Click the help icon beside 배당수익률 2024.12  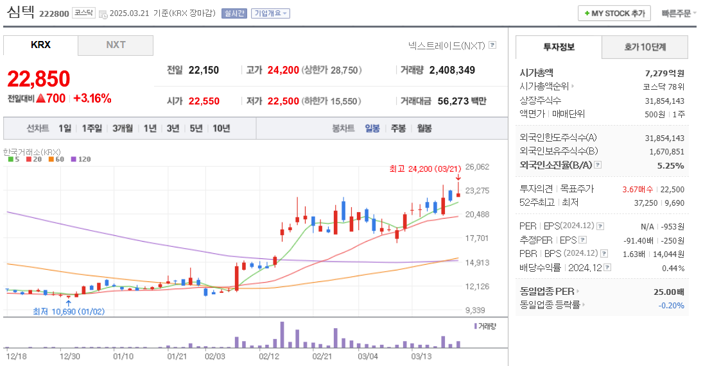click(607, 267)
